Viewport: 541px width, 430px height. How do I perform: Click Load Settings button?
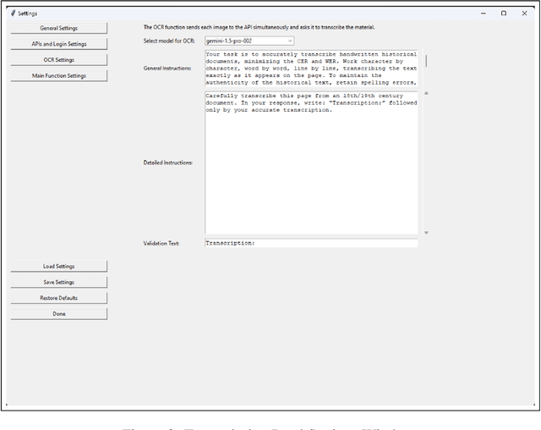point(58,266)
